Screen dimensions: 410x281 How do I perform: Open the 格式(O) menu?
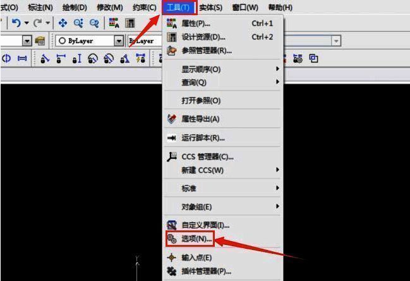pos(9,8)
